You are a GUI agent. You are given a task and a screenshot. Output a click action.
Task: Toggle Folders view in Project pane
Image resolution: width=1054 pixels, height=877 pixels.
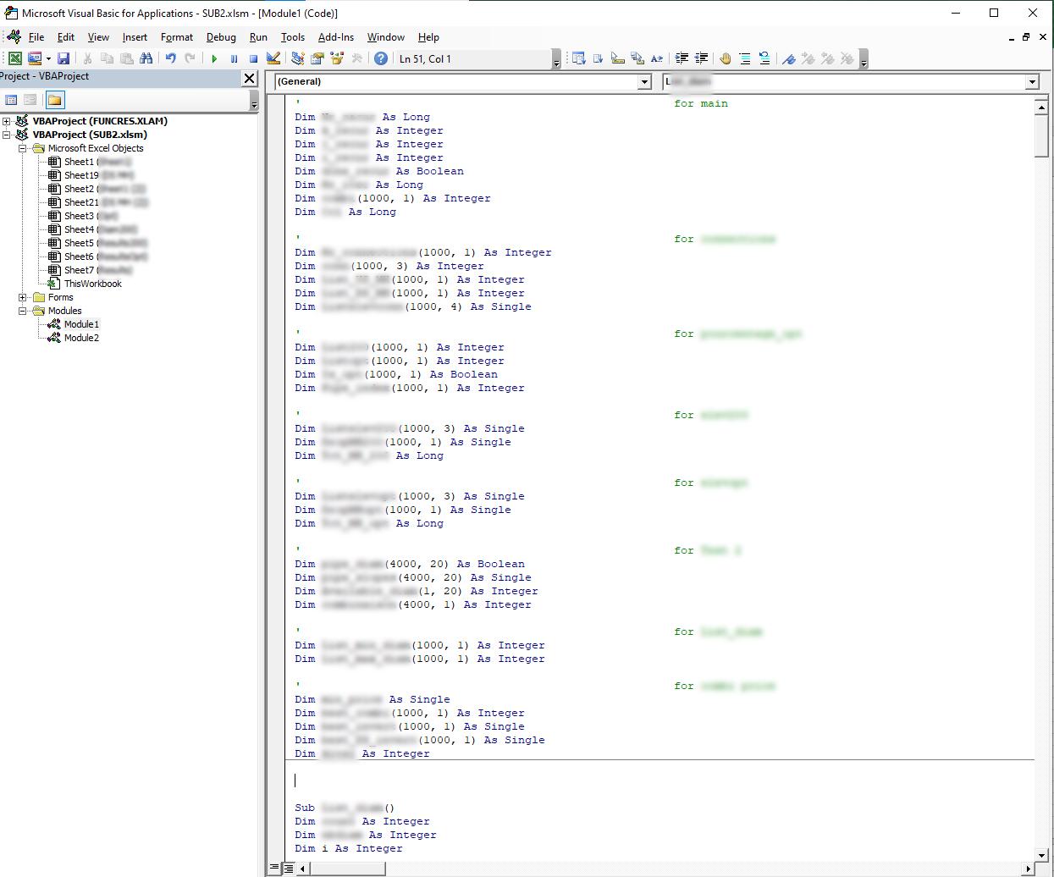pyautogui.click(x=55, y=100)
